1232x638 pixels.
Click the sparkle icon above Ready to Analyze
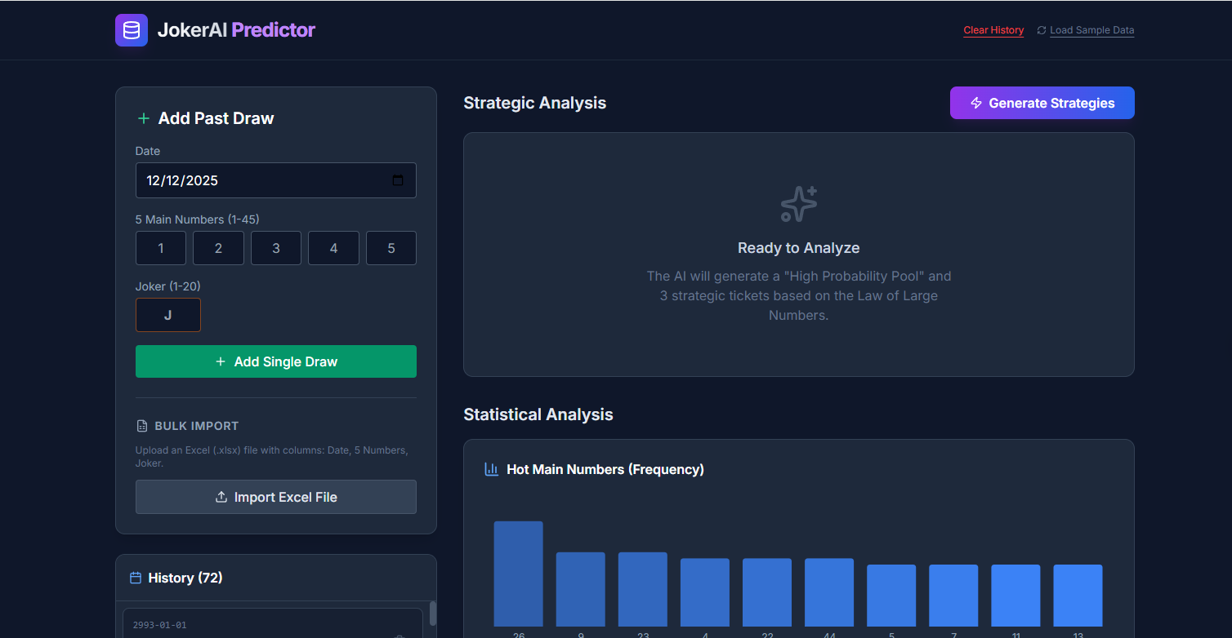click(798, 204)
